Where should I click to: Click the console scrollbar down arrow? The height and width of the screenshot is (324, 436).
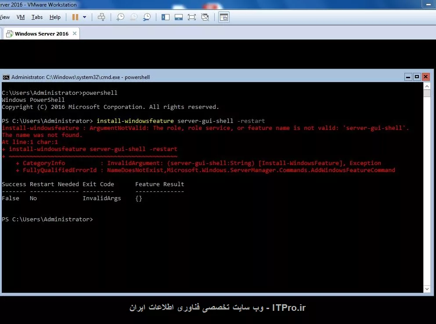point(427,289)
